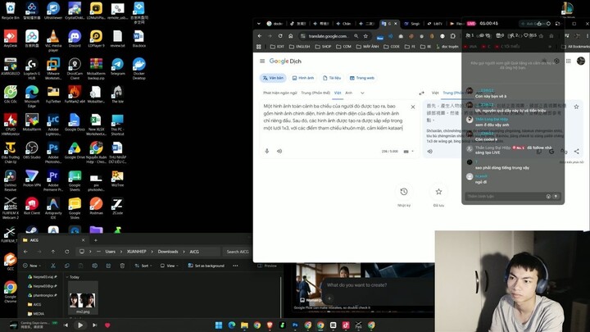590x332 pixels.
Task: Open Telegram desktop icon
Action: point(117,66)
